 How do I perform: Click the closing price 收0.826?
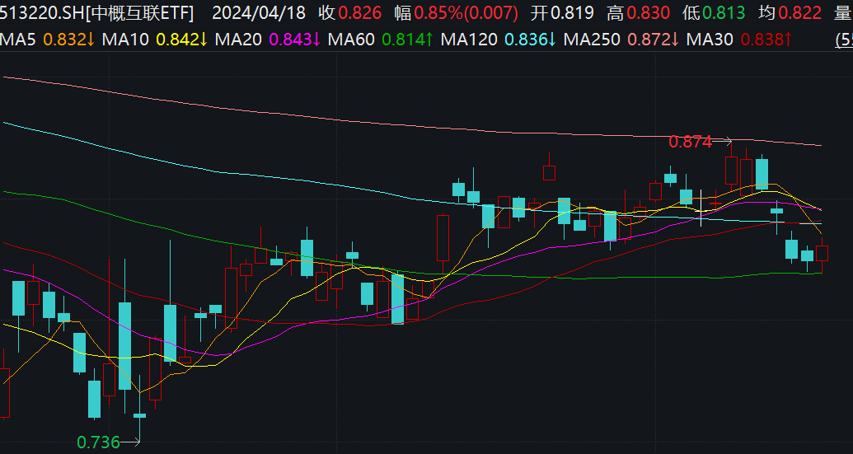coord(349,13)
